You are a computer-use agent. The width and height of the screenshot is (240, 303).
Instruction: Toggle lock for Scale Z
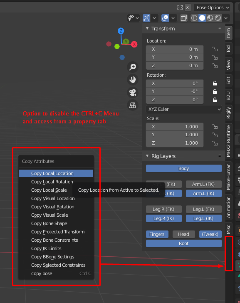(215, 143)
